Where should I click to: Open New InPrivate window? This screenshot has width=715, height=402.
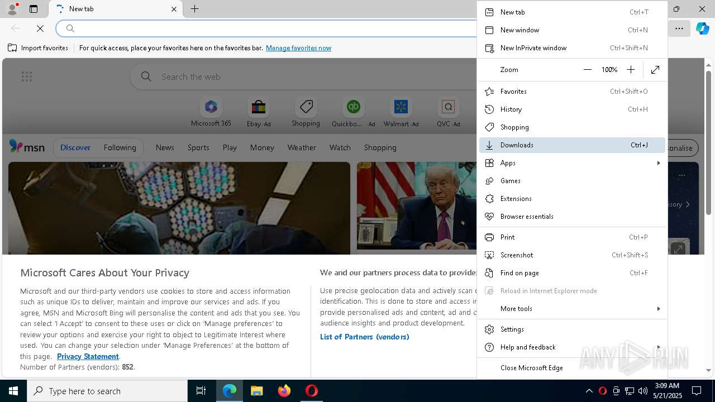pos(572,48)
